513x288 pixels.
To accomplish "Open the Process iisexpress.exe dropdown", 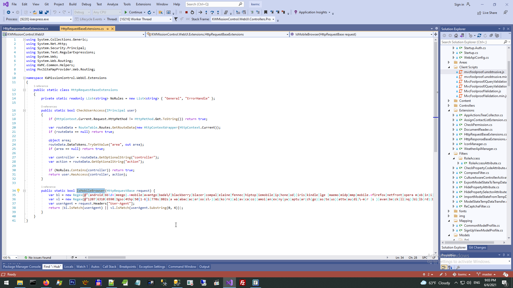I will click(x=71, y=19).
